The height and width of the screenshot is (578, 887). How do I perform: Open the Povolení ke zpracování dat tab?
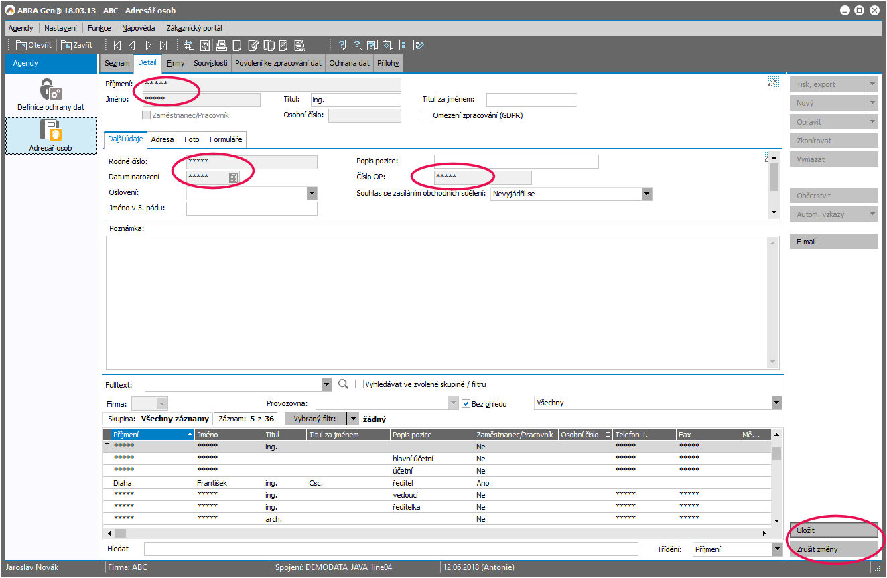[x=278, y=63]
